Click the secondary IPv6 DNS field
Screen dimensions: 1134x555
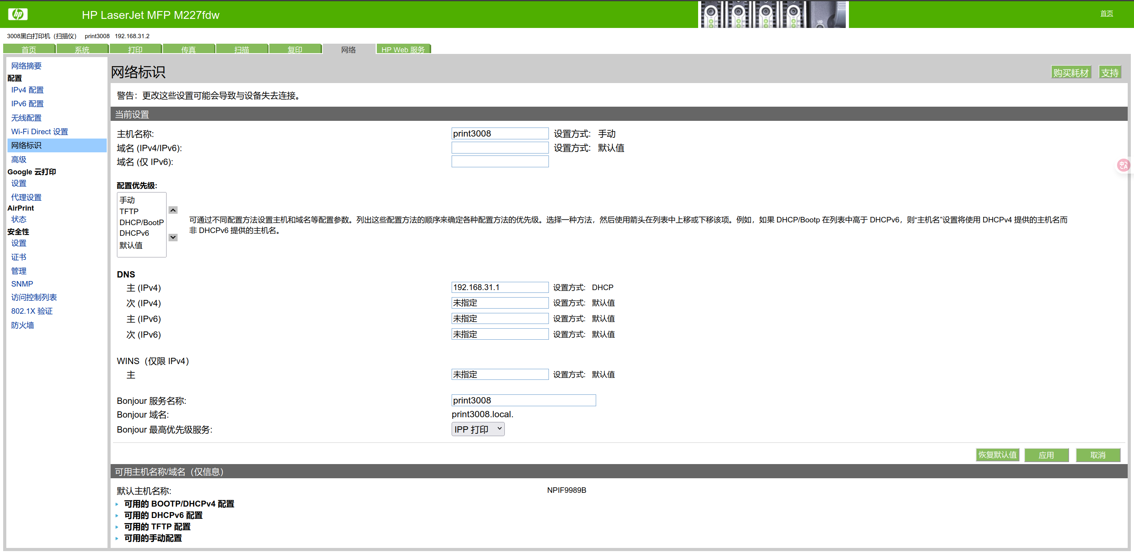(x=500, y=334)
